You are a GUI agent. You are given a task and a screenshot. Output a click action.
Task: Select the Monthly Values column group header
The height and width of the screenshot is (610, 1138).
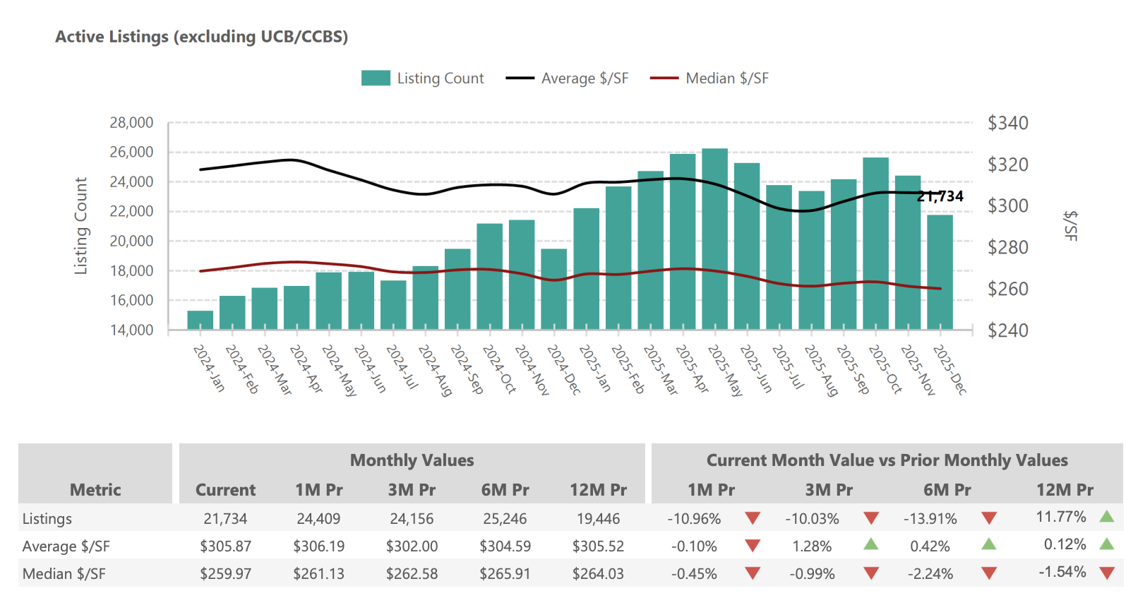tap(412, 460)
